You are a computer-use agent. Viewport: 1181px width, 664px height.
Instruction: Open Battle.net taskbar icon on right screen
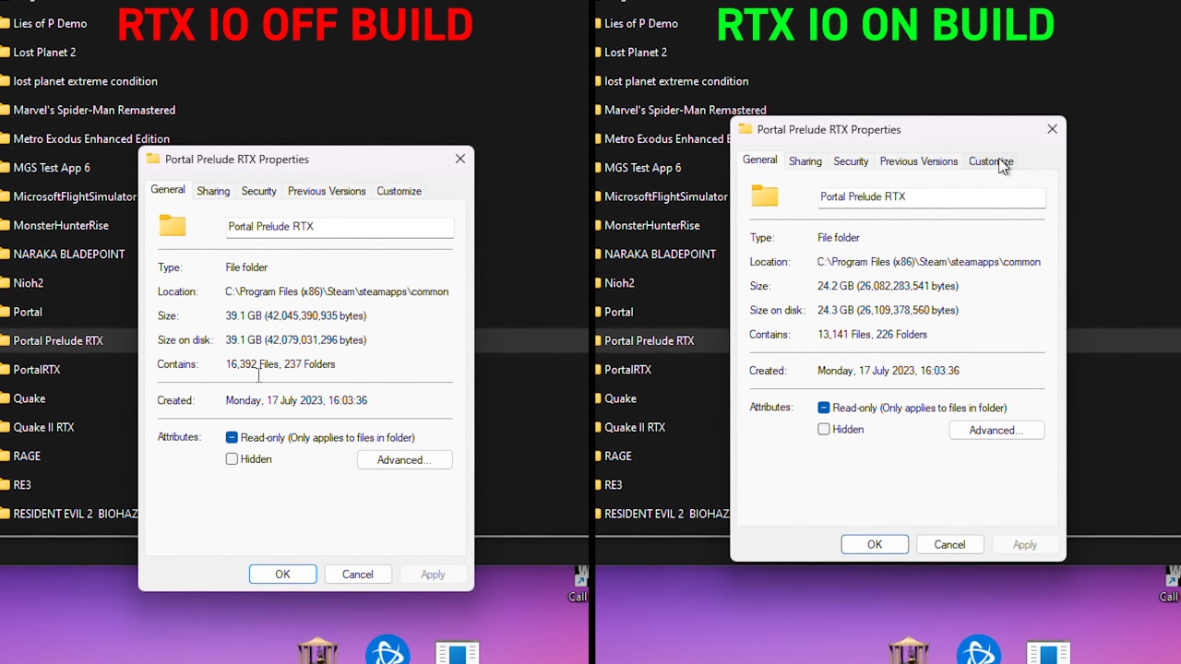[x=979, y=650]
